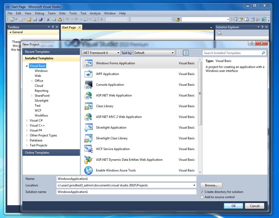The height and width of the screenshot is (218, 279).
Task: Click the Paste clipboard toolbar icon
Action: [x=60, y=19]
